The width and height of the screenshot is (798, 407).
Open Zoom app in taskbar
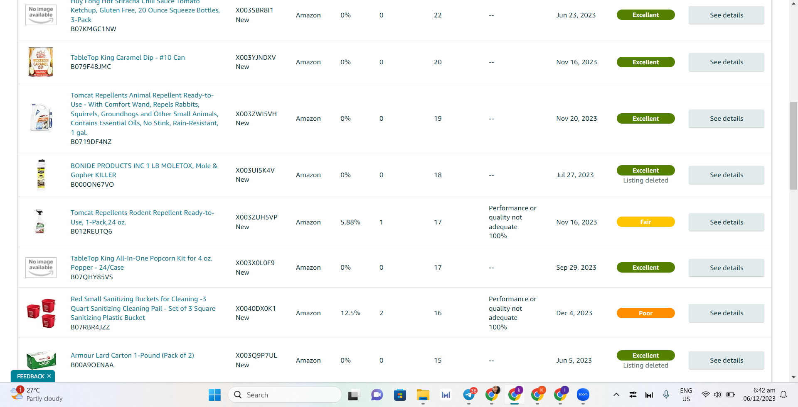583,395
